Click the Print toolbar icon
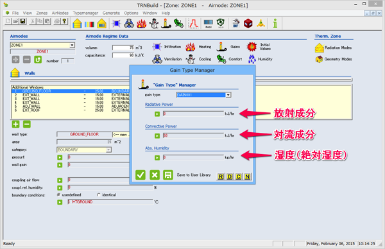Viewport: 385px width, 249px height. point(57,21)
